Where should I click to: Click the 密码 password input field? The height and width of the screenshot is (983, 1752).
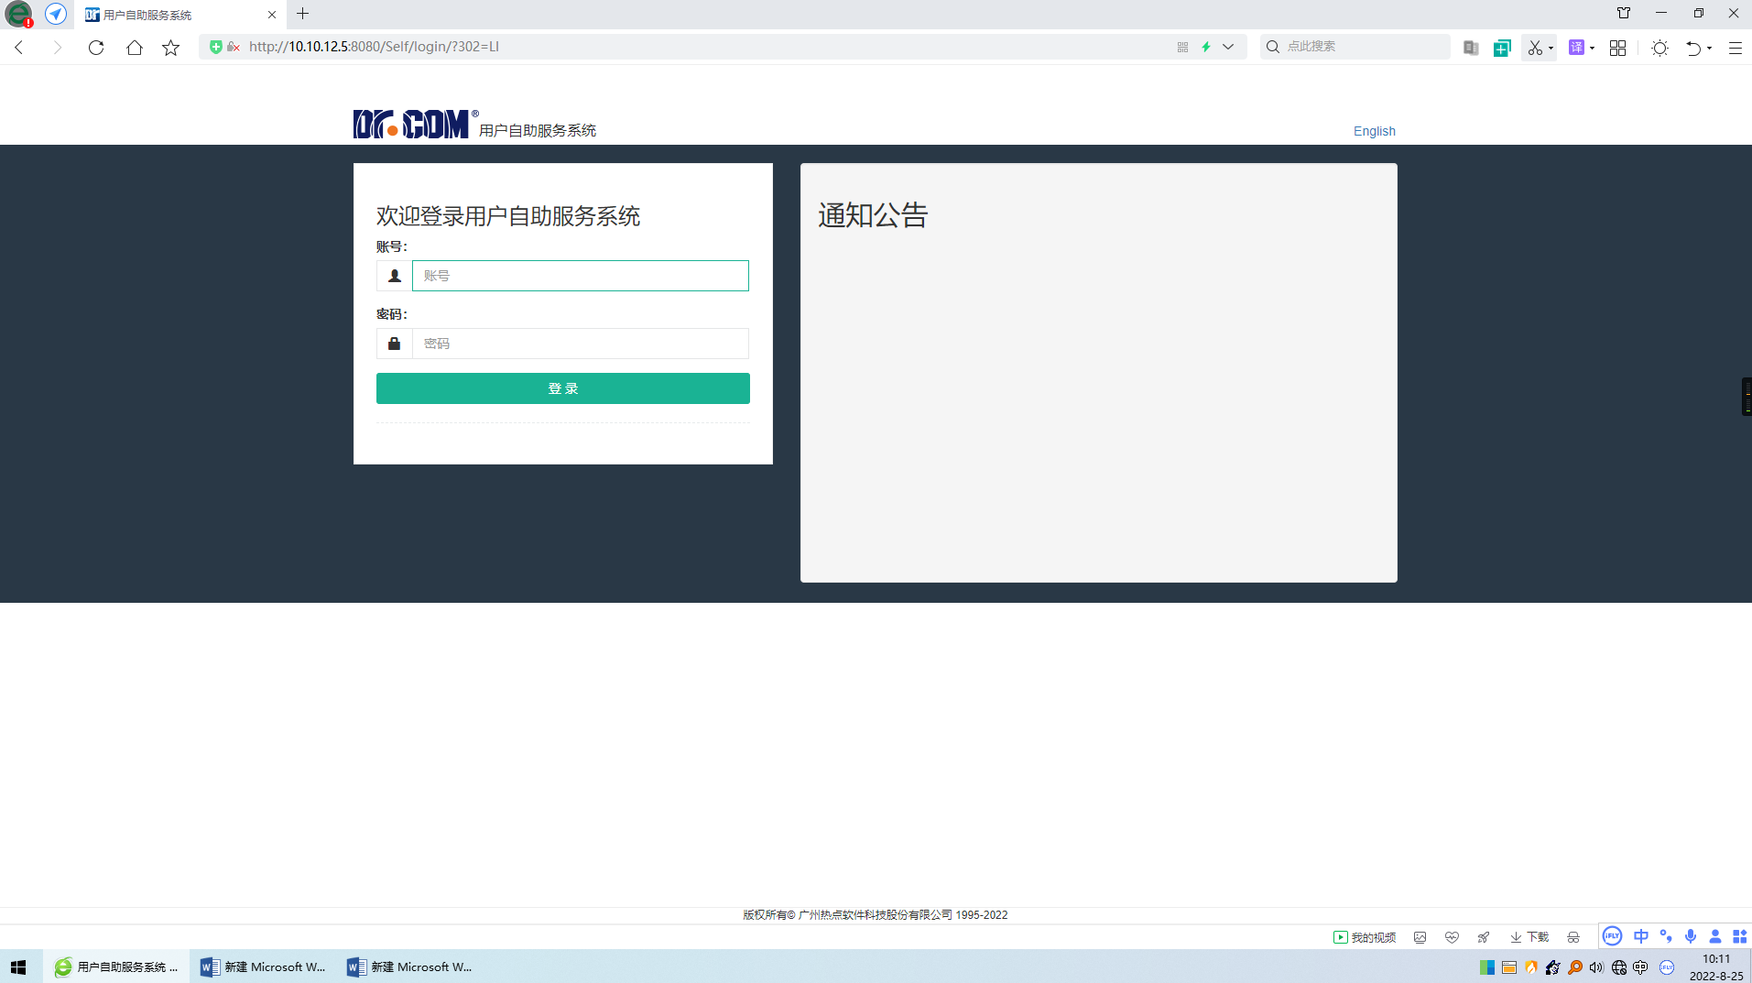580,344
